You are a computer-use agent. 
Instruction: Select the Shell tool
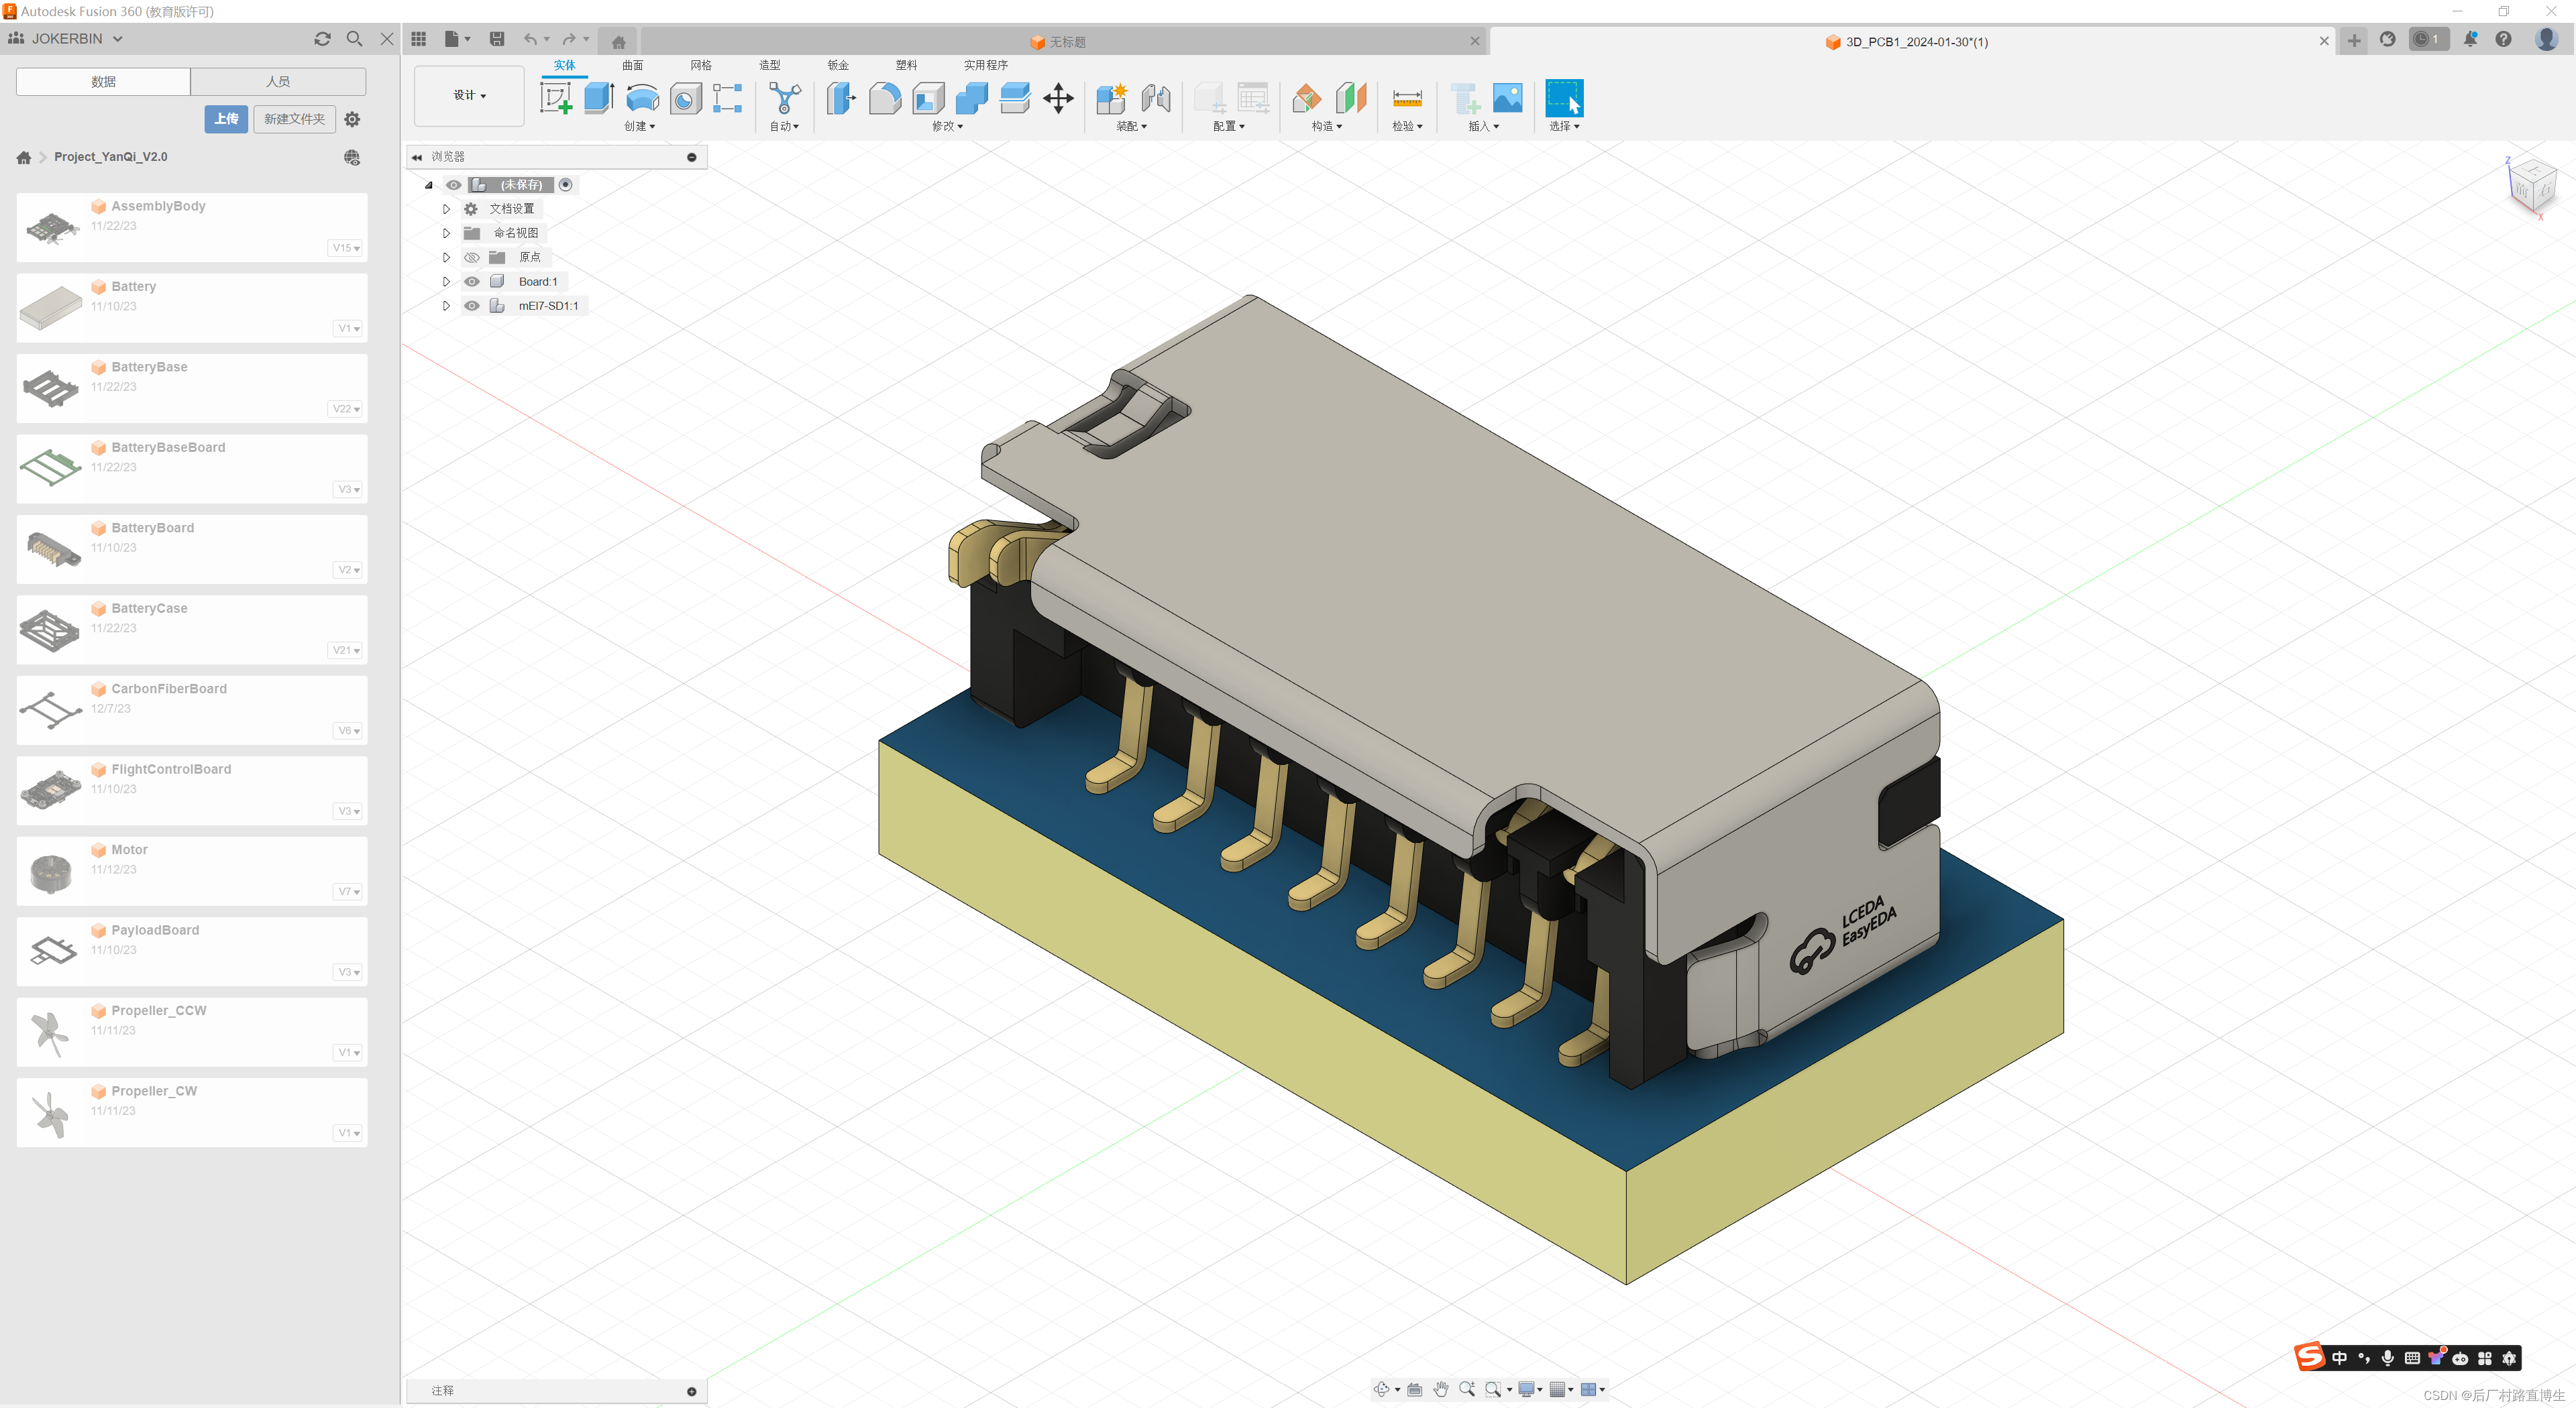coord(928,98)
